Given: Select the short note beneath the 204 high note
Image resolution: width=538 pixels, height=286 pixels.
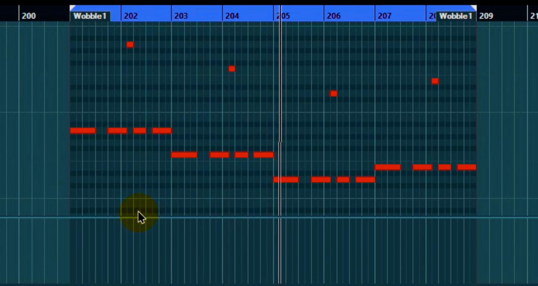Looking at the screenshot, I should pos(241,155).
